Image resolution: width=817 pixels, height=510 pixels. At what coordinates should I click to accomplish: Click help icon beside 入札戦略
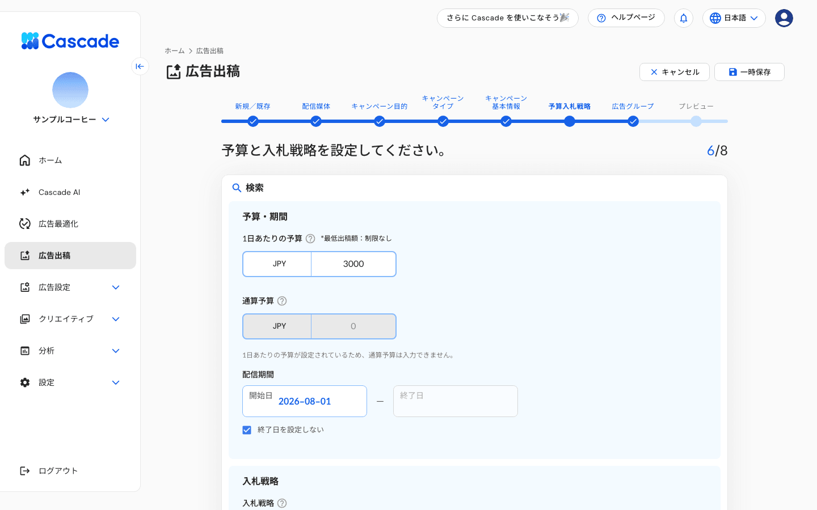(x=282, y=503)
